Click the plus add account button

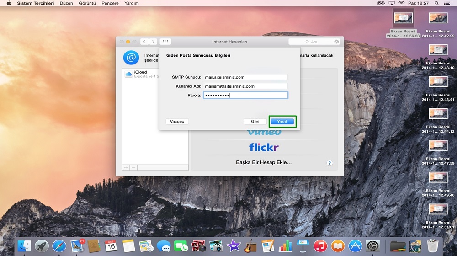126,168
